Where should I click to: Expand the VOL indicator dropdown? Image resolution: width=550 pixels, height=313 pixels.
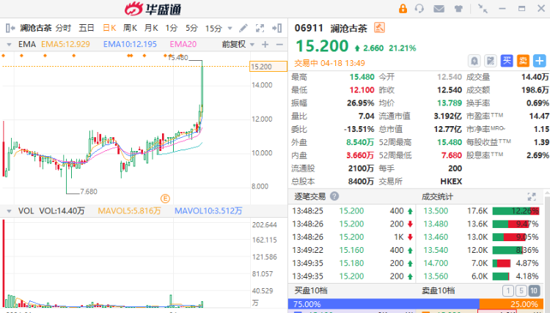(9, 211)
